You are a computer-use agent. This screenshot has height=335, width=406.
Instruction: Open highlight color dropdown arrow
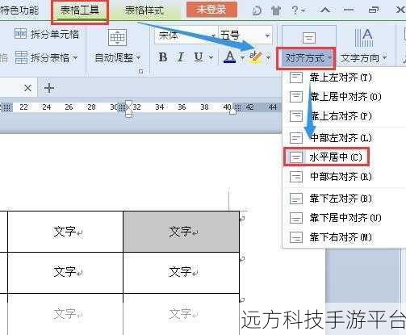(x=268, y=57)
